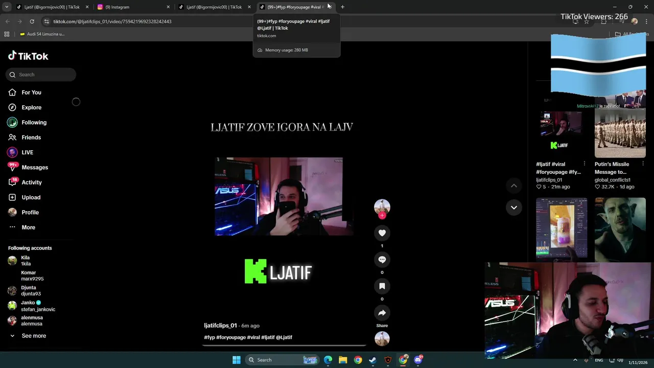Open alenmusa account
654x368 pixels.
32,320
